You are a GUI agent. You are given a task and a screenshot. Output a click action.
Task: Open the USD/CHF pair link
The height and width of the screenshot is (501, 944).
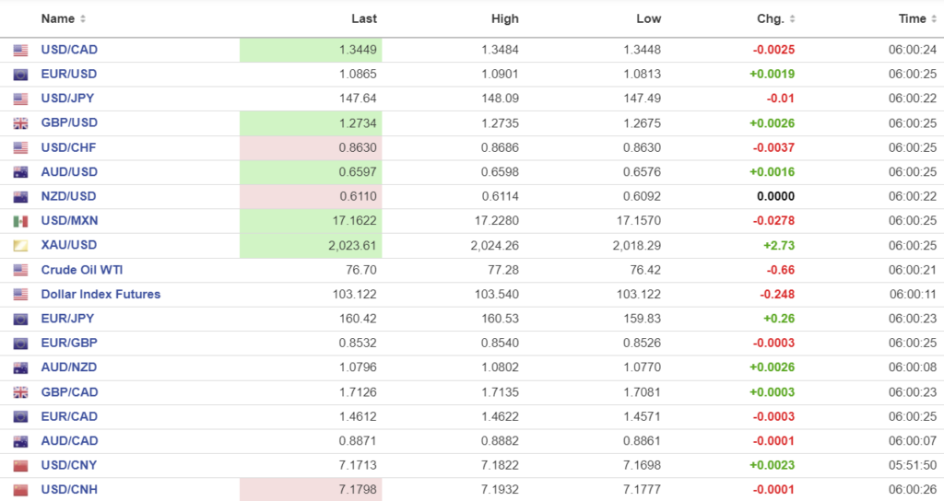click(68, 147)
